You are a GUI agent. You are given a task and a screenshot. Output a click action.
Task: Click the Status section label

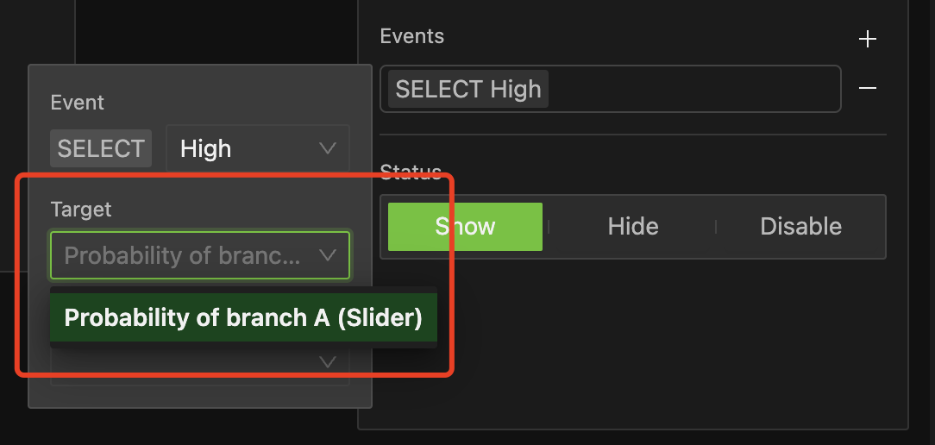[411, 173]
